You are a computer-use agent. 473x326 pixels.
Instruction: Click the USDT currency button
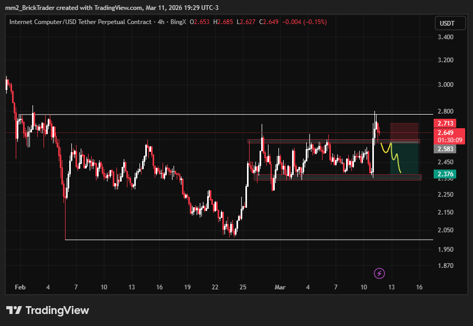click(450, 24)
